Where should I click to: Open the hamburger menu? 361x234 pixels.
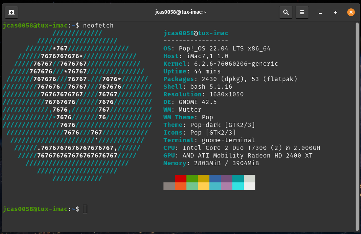302,12
